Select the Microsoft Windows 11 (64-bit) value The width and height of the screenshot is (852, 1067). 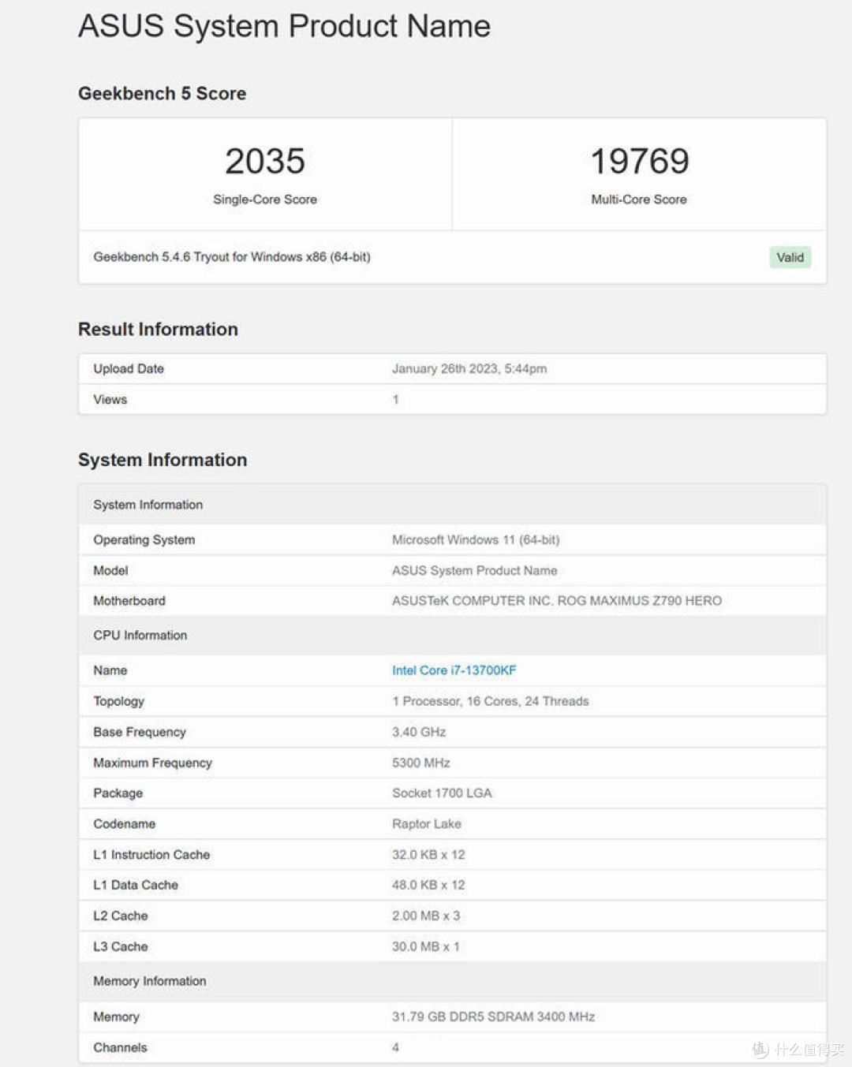tap(476, 540)
